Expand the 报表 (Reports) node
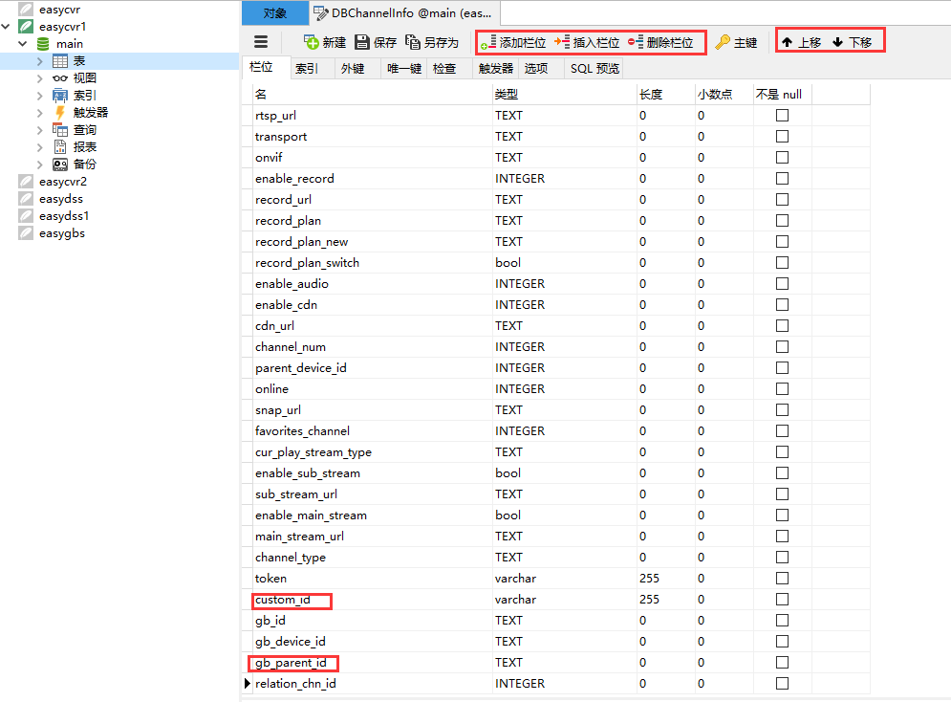Image resolution: width=951 pixels, height=702 pixels. [x=40, y=147]
